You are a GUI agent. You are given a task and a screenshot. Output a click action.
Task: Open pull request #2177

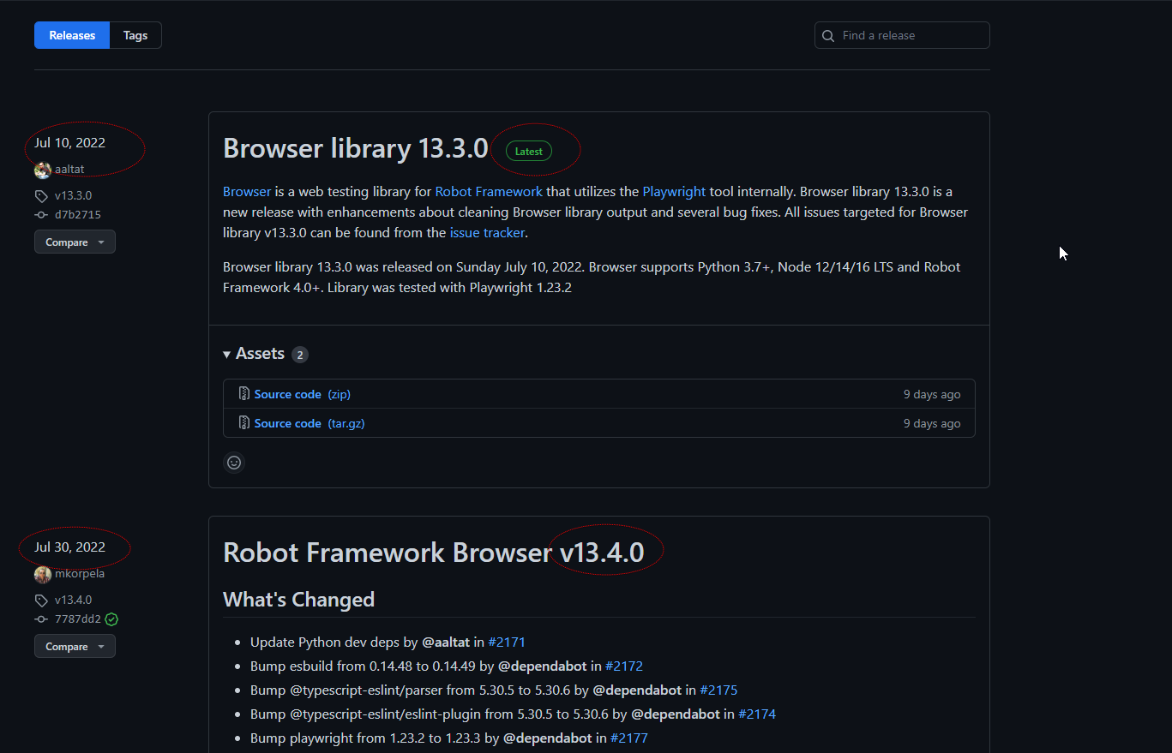pyautogui.click(x=629, y=738)
